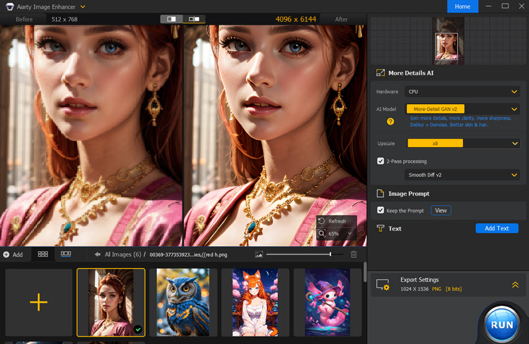Disable 2-Pass processing checkbox
The height and width of the screenshot is (344, 529).
[x=381, y=161]
